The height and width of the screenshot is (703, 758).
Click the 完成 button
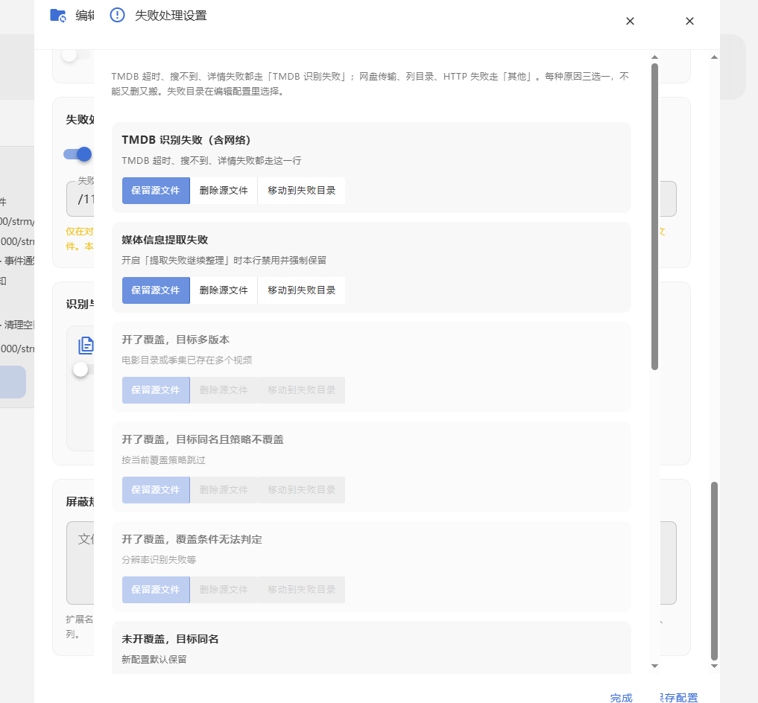pos(621,698)
